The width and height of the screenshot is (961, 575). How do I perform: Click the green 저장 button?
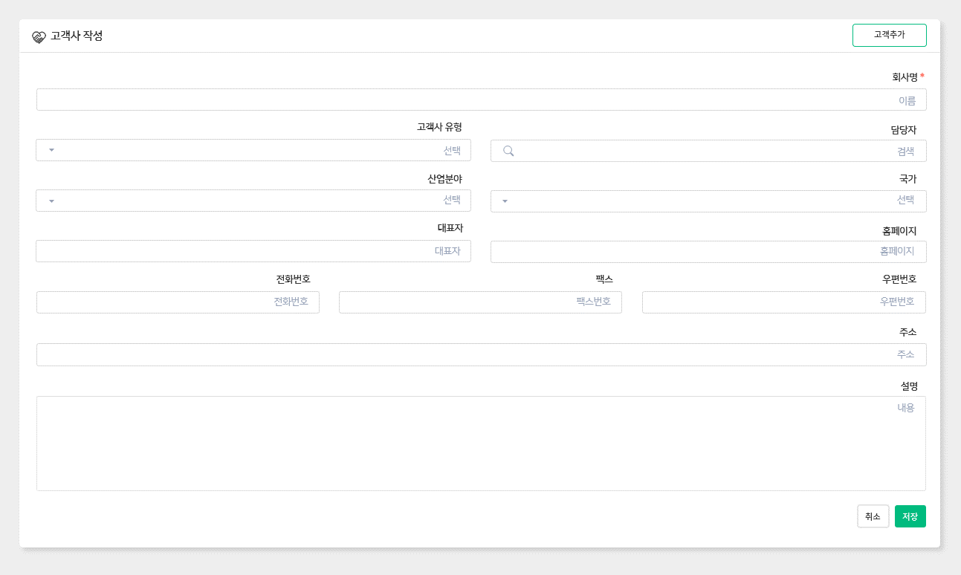910,516
